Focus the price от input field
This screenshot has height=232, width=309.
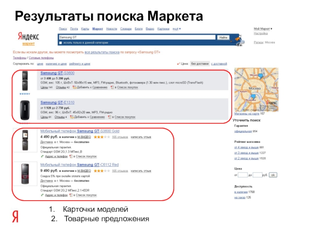tap(243, 175)
